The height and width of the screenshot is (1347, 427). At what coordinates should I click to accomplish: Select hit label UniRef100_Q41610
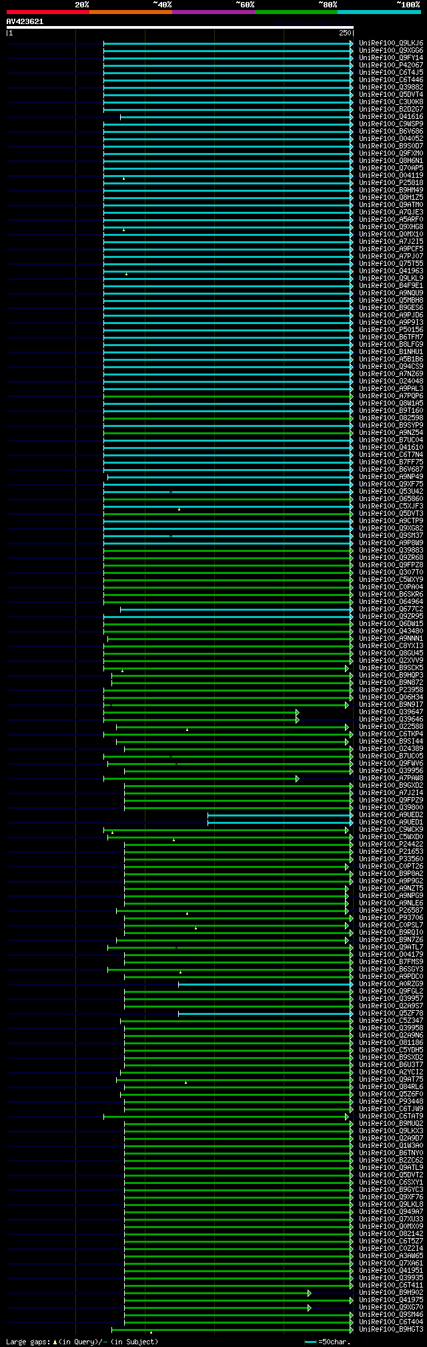(391, 447)
